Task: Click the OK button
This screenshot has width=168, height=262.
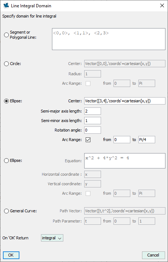Action: [x=11, y=255]
